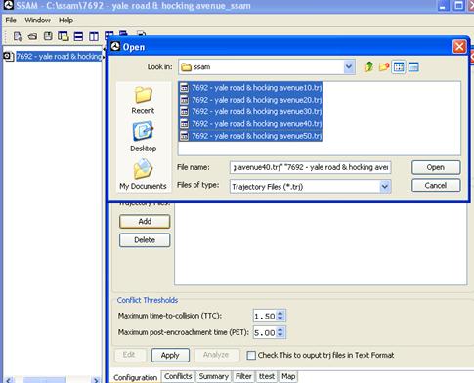474x383 pixels.
Task: Open the My Documents shortcut
Action: click(143, 174)
